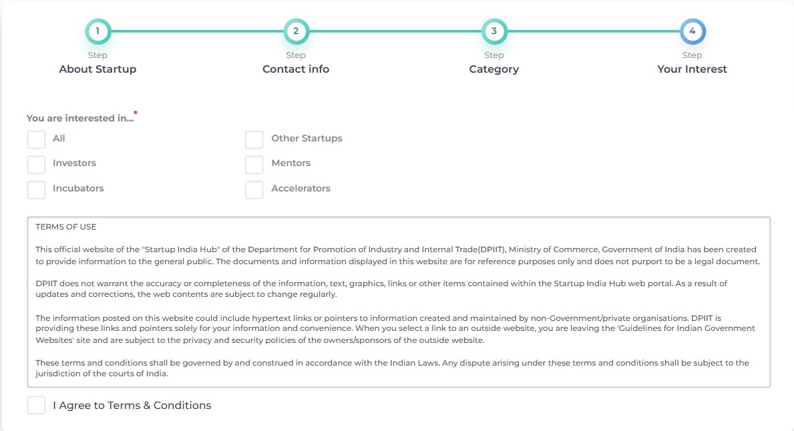
Task: Click inside the Terms of Use text box
Action: pyautogui.click(x=399, y=302)
